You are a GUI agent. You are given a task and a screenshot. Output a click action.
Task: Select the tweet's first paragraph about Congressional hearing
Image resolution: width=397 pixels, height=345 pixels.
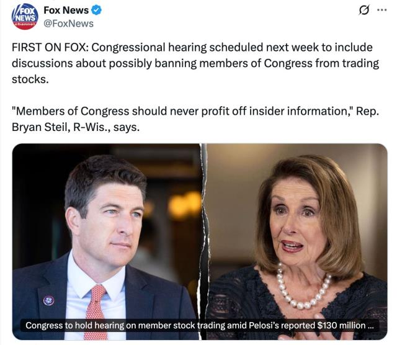[x=195, y=63]
